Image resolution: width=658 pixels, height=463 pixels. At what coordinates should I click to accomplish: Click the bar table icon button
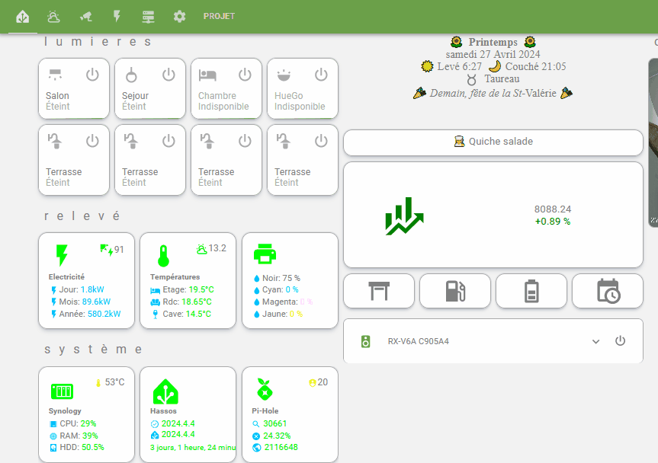pos(378,290)
